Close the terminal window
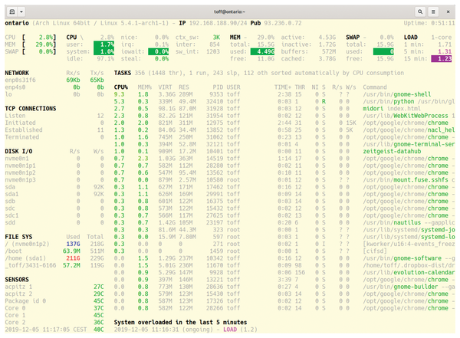460x338 pixels. [448, 11]
